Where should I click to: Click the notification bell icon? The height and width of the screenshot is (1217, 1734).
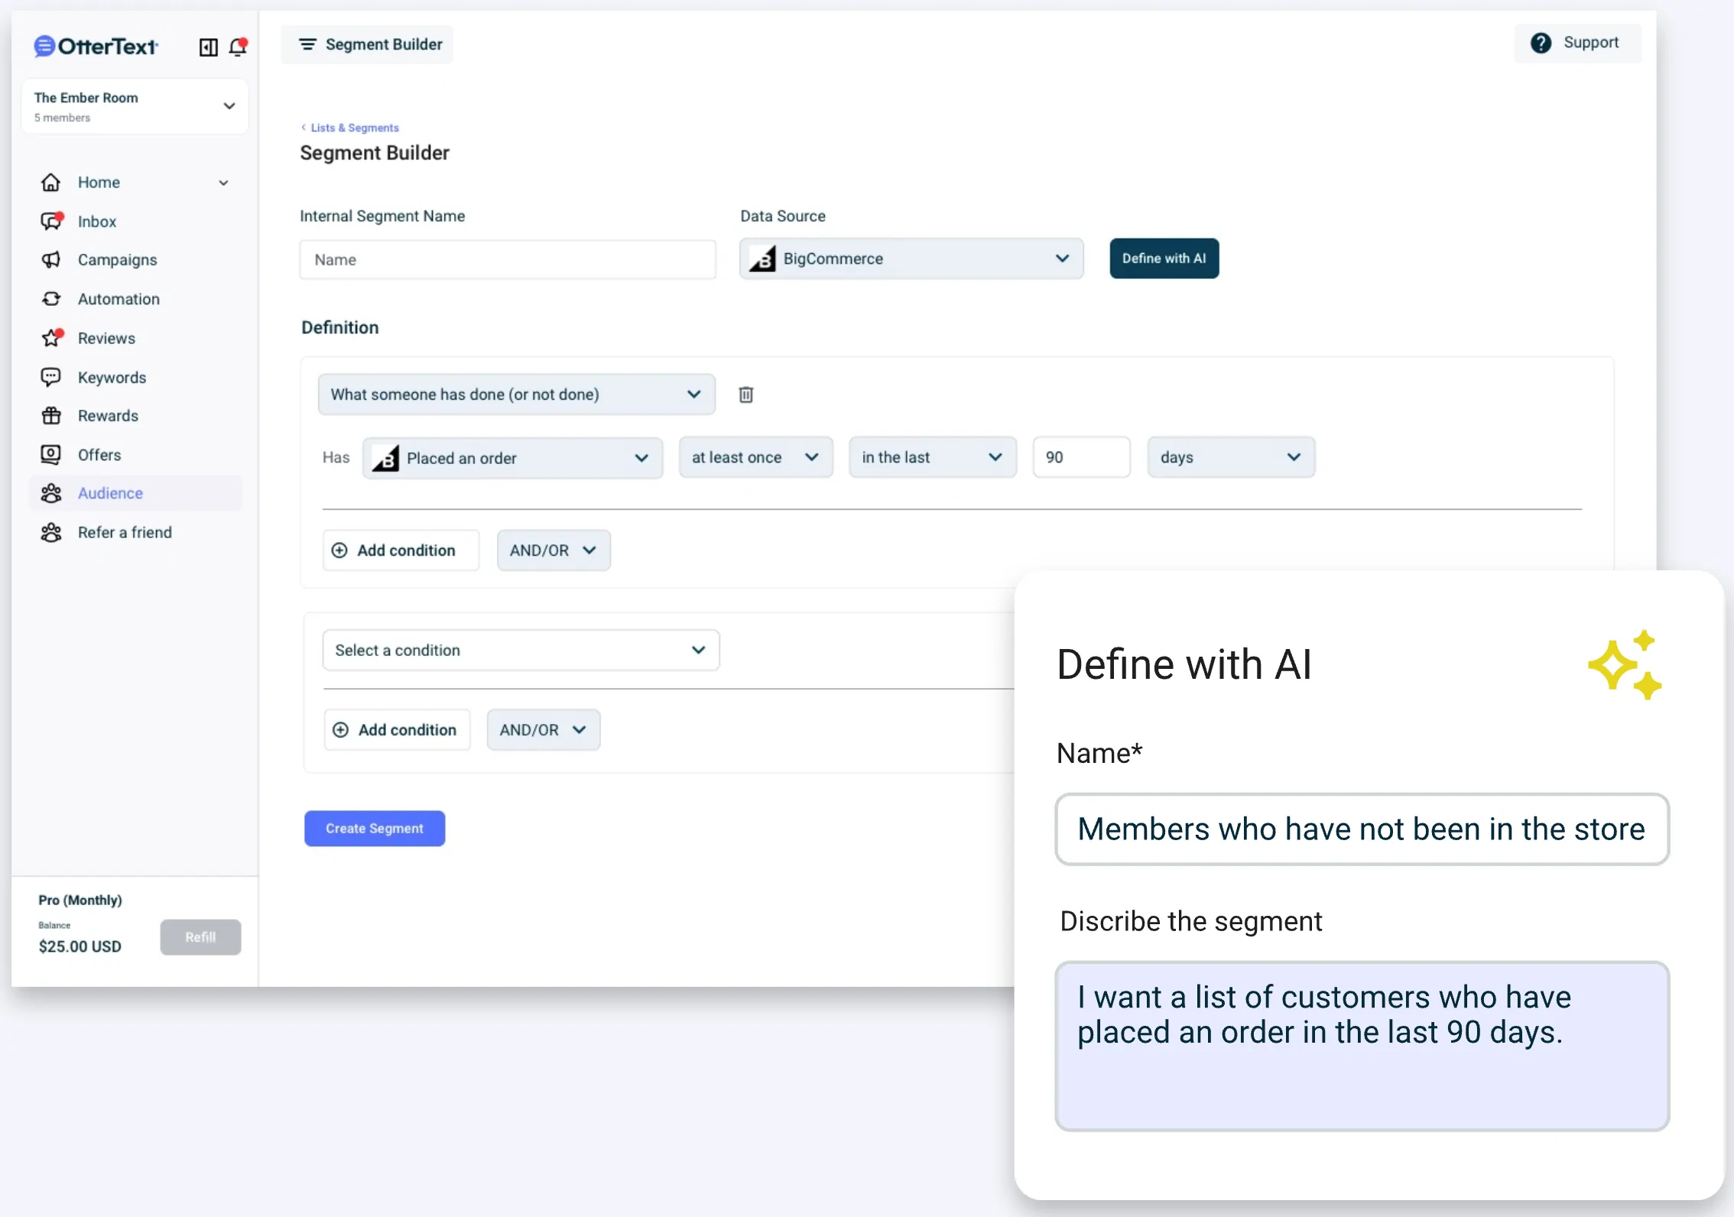point(238,47)
